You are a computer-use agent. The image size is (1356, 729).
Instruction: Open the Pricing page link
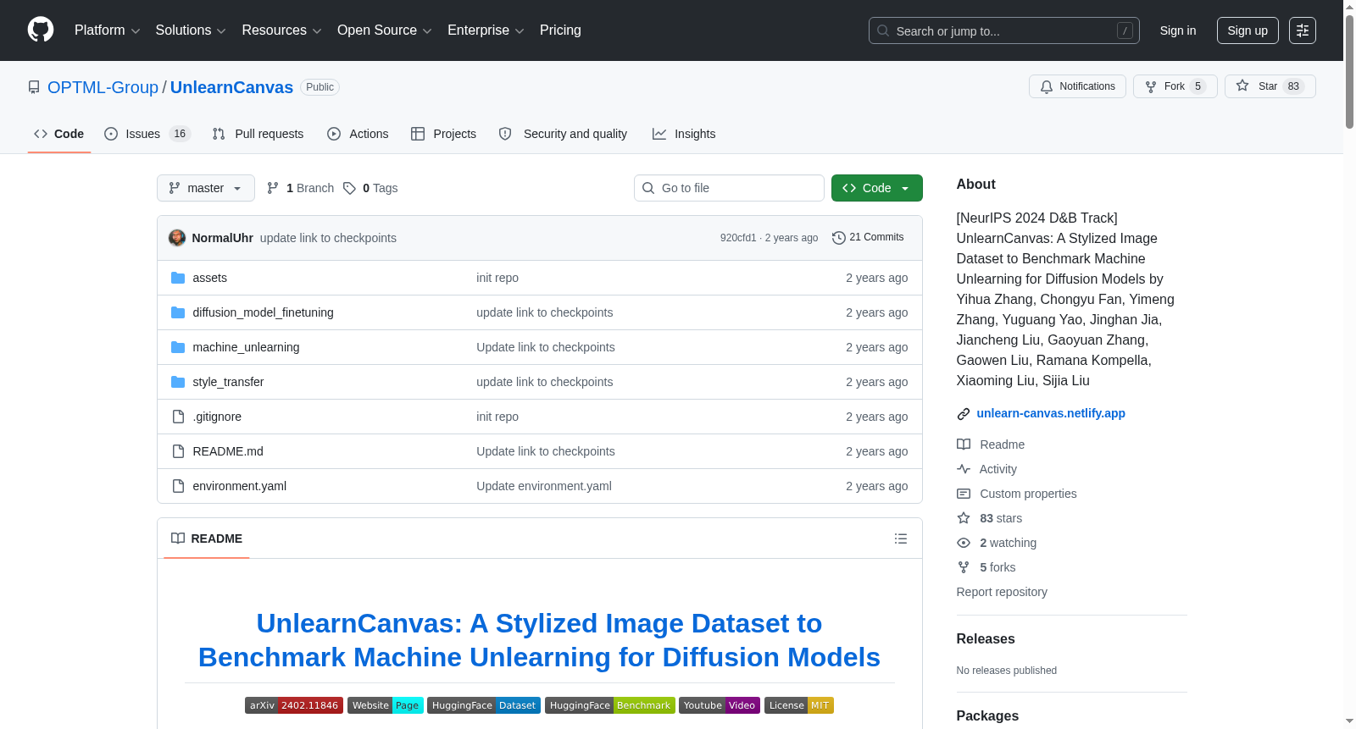[560, 30]
